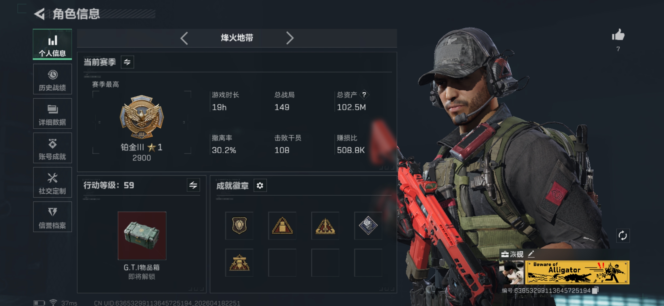Open the 详细数据 tab
Screen dimensions: 664x306
(52, 113)
